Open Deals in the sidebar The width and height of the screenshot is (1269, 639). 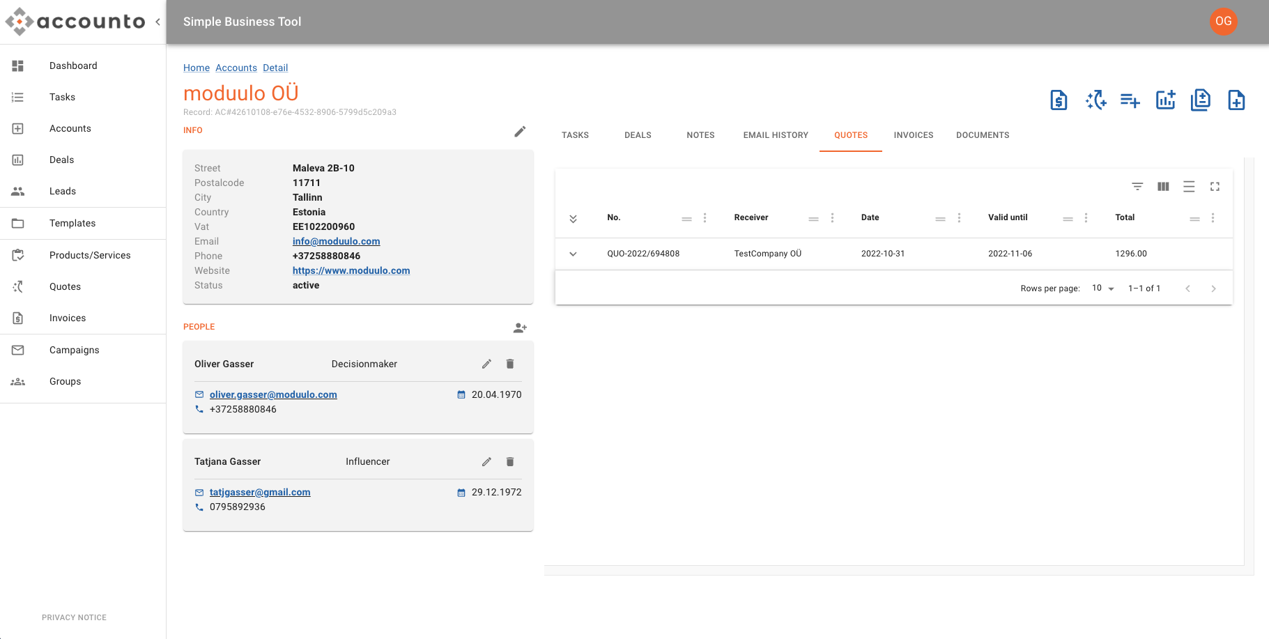(83, 160)
